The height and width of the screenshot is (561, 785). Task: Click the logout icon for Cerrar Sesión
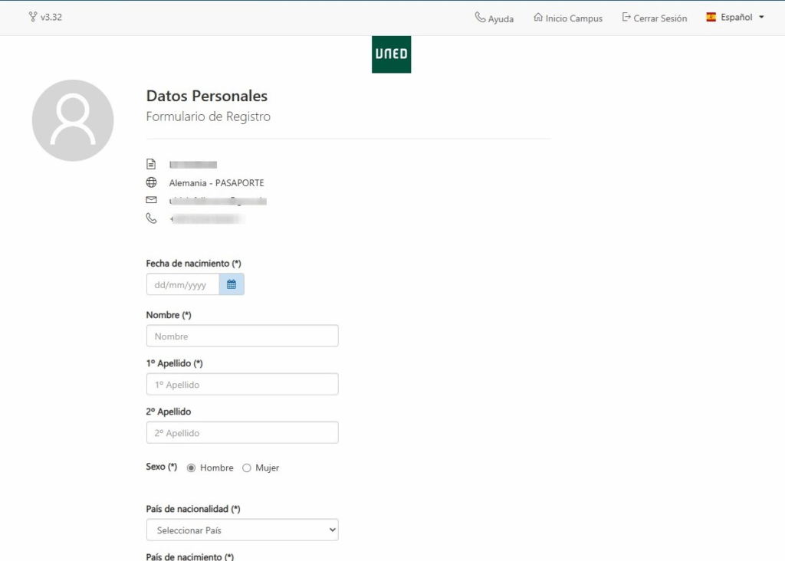pyautogui.click(x=626, y=18)
